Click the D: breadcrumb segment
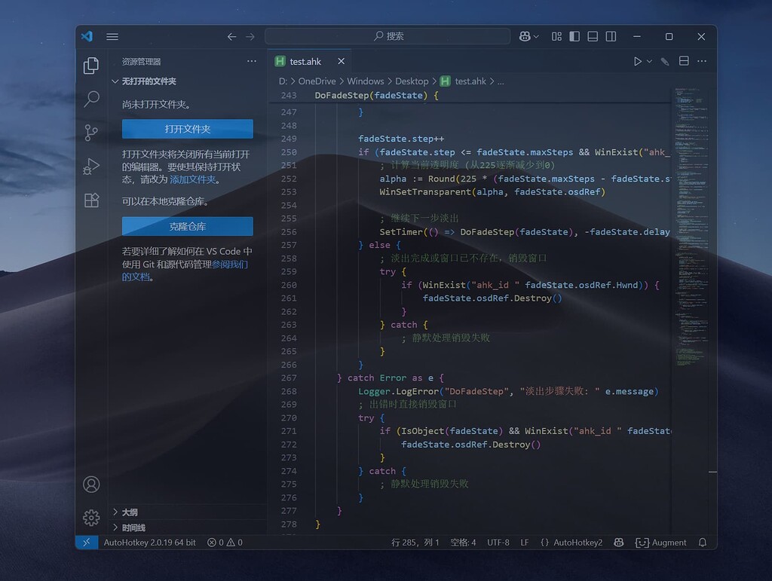This screenshot has width=772, height=581. coord(283,81)
